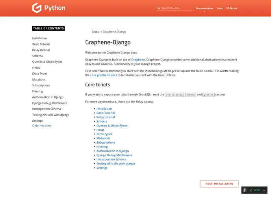271x201 pixels.
Task: Click the Queries code label
Action: point(208,95)
